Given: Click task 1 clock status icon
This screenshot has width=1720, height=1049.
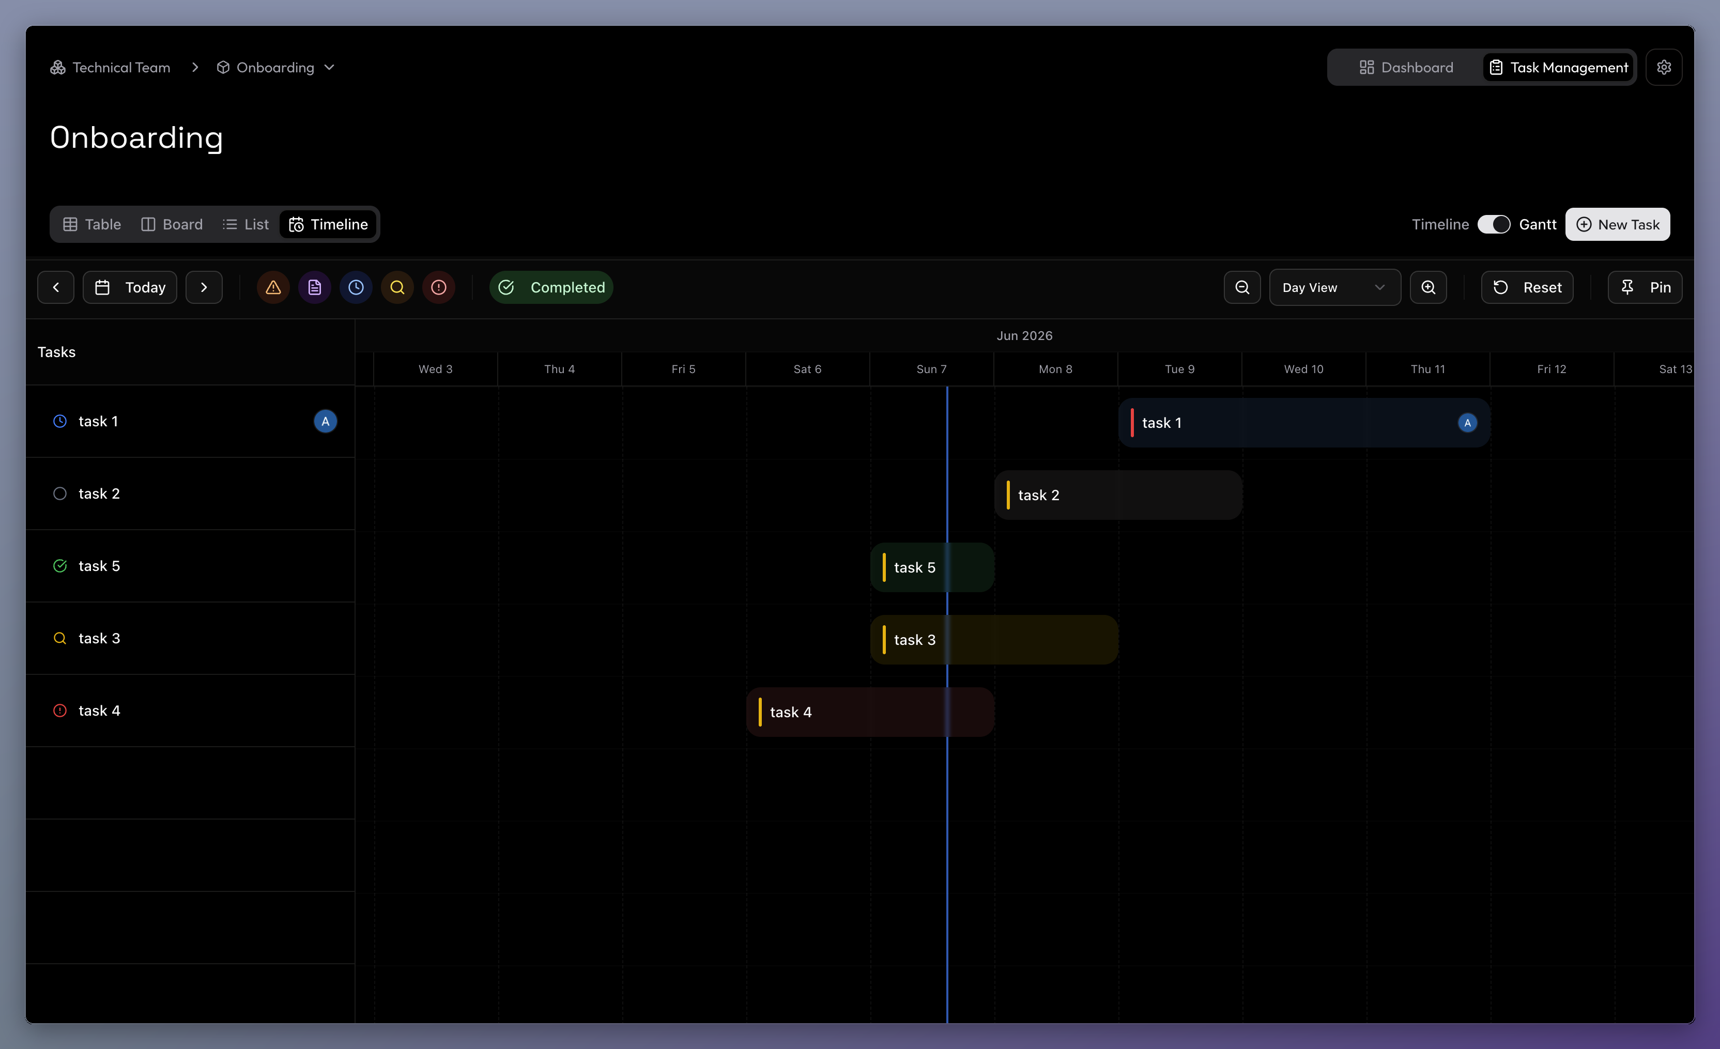Looking at the screenshot, I should pyautogui.click(x=60, y=421).
